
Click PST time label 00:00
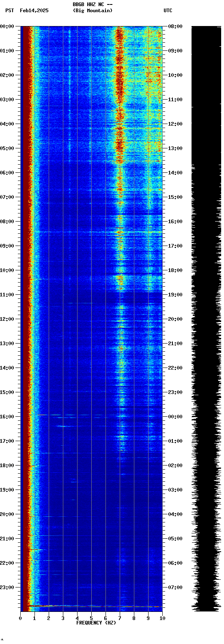(x=7, y=26)
